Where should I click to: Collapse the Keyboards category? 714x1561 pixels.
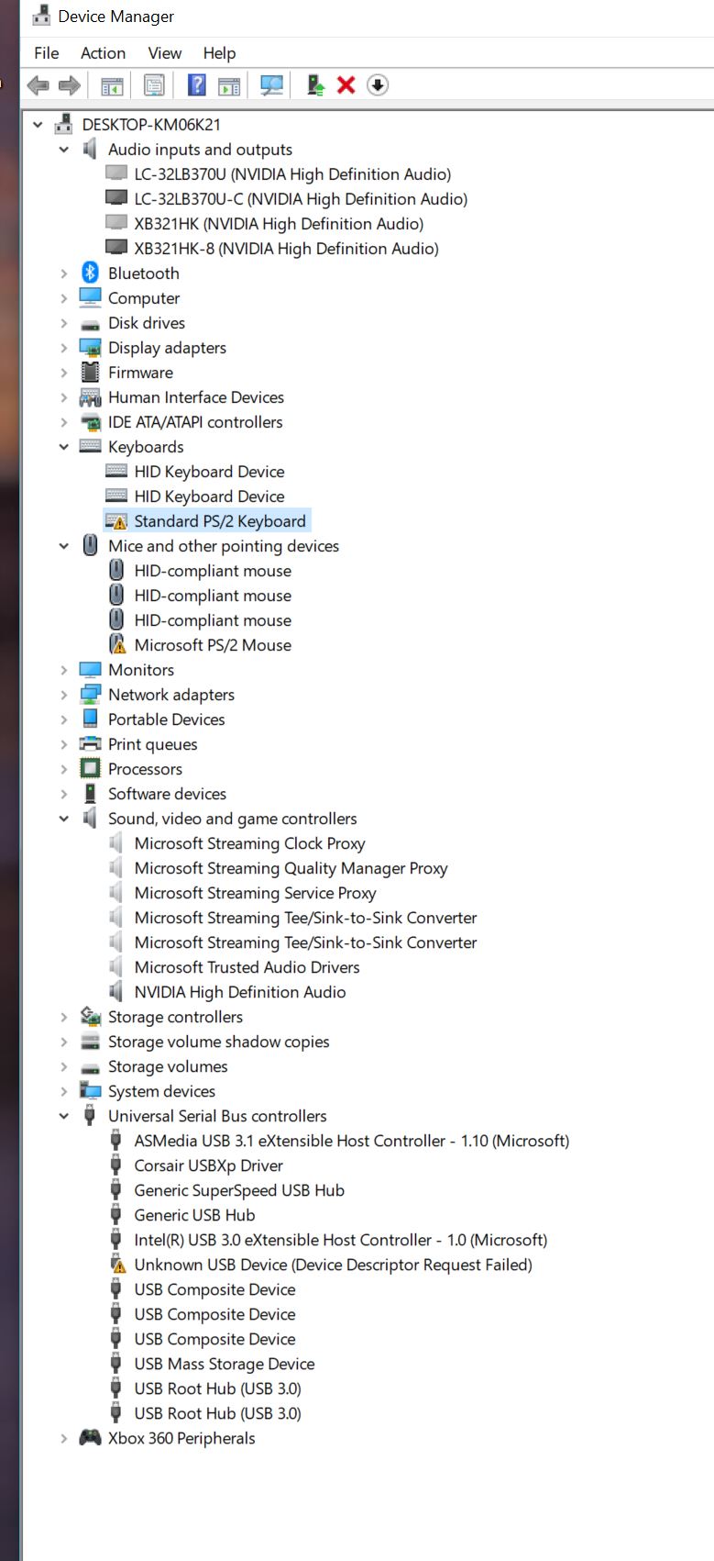coord(63,447)
